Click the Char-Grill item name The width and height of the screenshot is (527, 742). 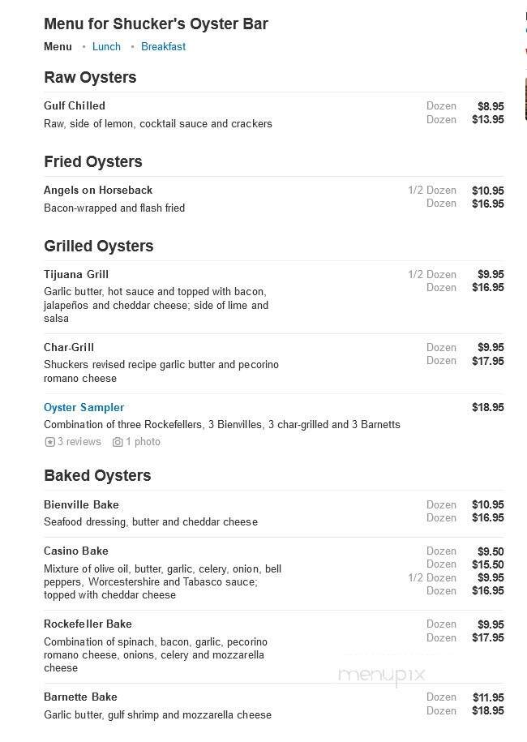pyautogui.click(x=68, y=347)
